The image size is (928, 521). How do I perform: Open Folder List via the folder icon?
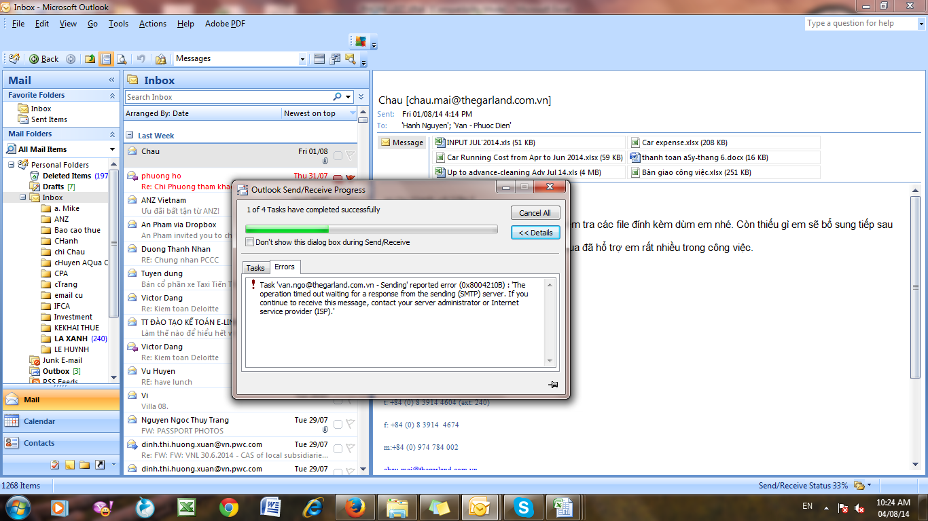(x=85, y=465)
